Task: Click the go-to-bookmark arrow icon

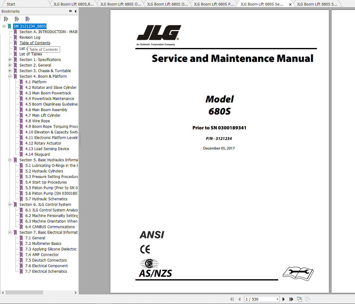Action: coord(28,19)
